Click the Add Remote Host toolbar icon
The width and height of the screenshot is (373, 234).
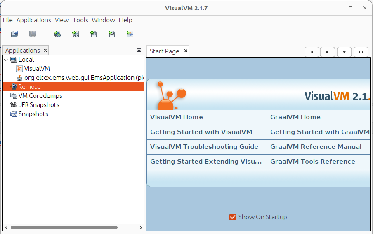57,34
